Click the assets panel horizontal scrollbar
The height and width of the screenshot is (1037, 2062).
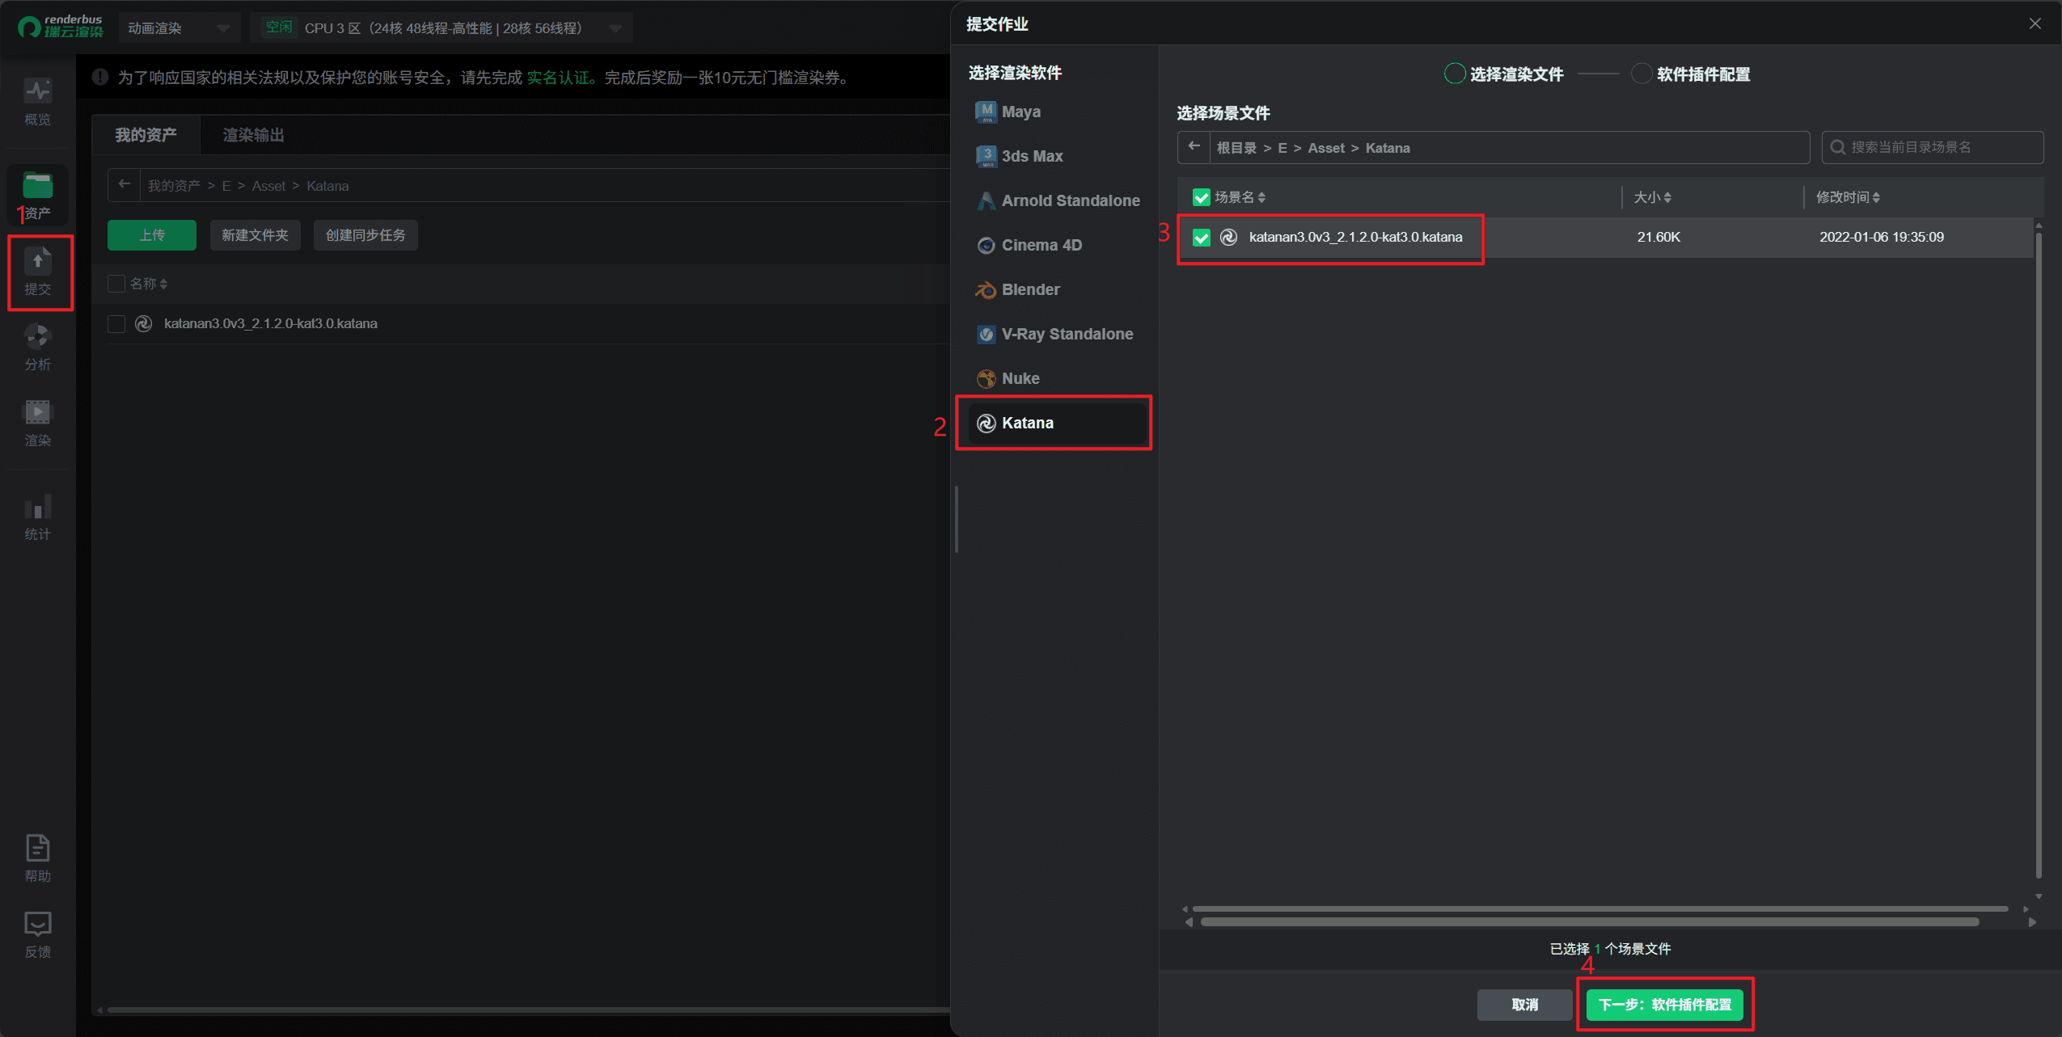pos(529,1010)
